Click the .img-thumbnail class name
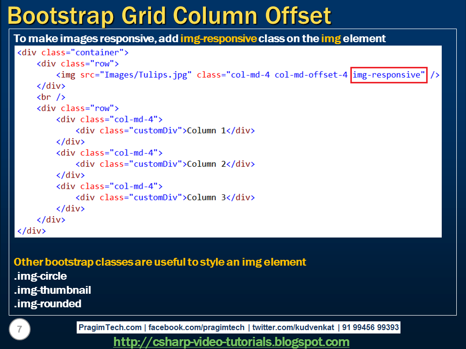This screenshot has width=466, height=349. [x=52, y=290]
